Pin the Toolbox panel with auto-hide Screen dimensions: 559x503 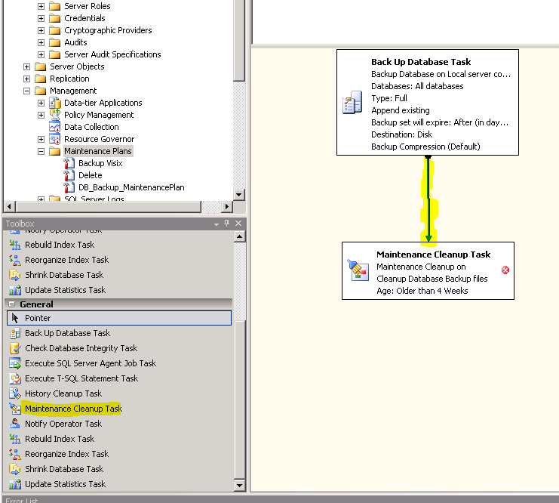coord(227,223)
